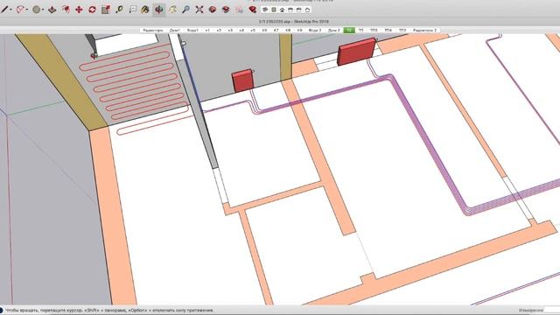Open the 3D Warehouse
This screenshot has width=560, height=315.
[213, 10]
